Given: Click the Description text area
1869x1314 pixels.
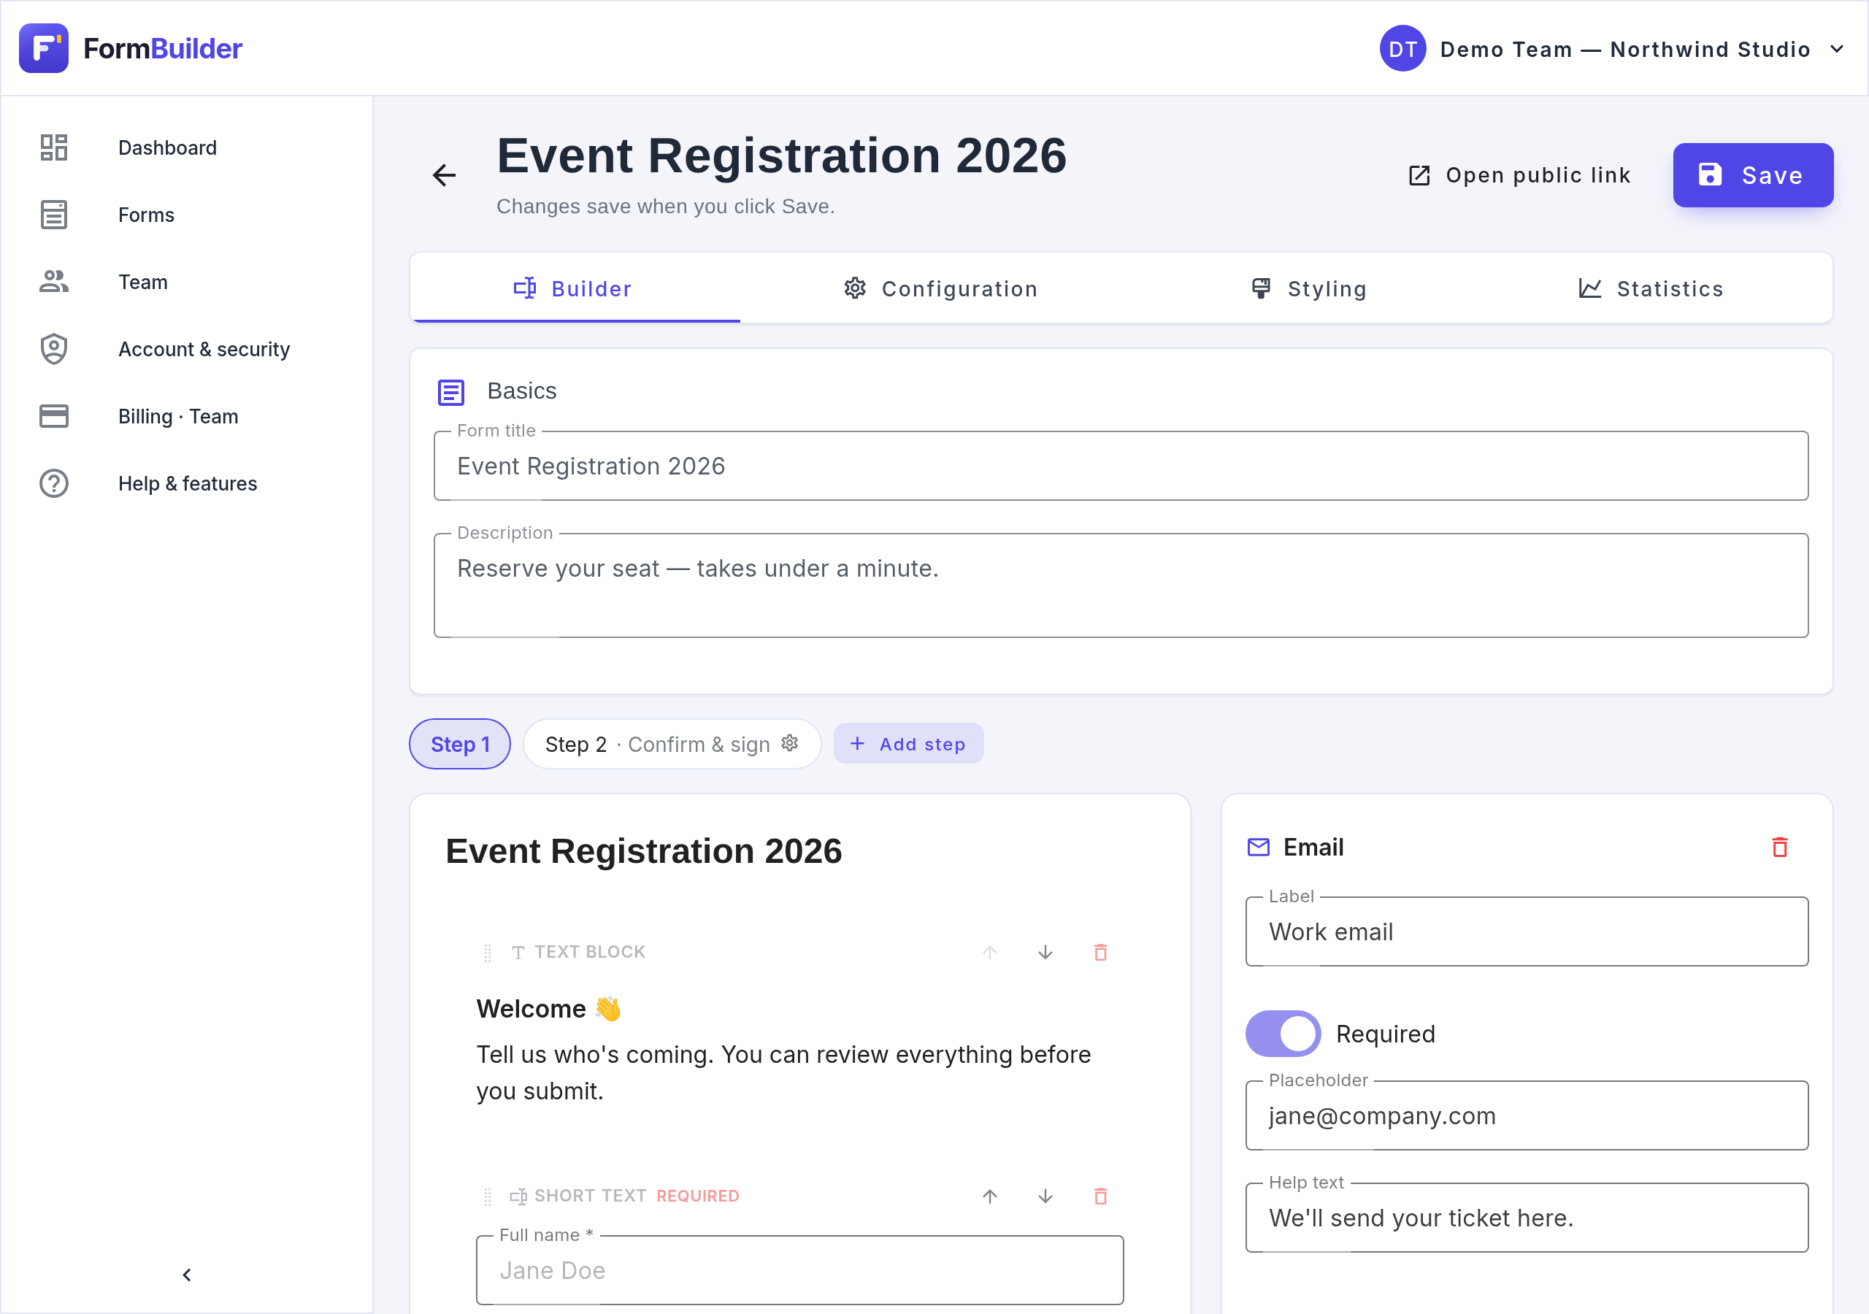Looking at the screenshot, I should (x=1121, y=585).
